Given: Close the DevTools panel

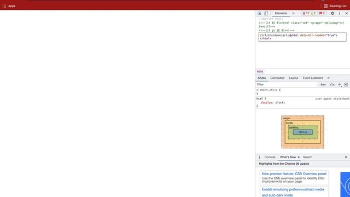Looking at the screenshot, I should tap(346, 13).
